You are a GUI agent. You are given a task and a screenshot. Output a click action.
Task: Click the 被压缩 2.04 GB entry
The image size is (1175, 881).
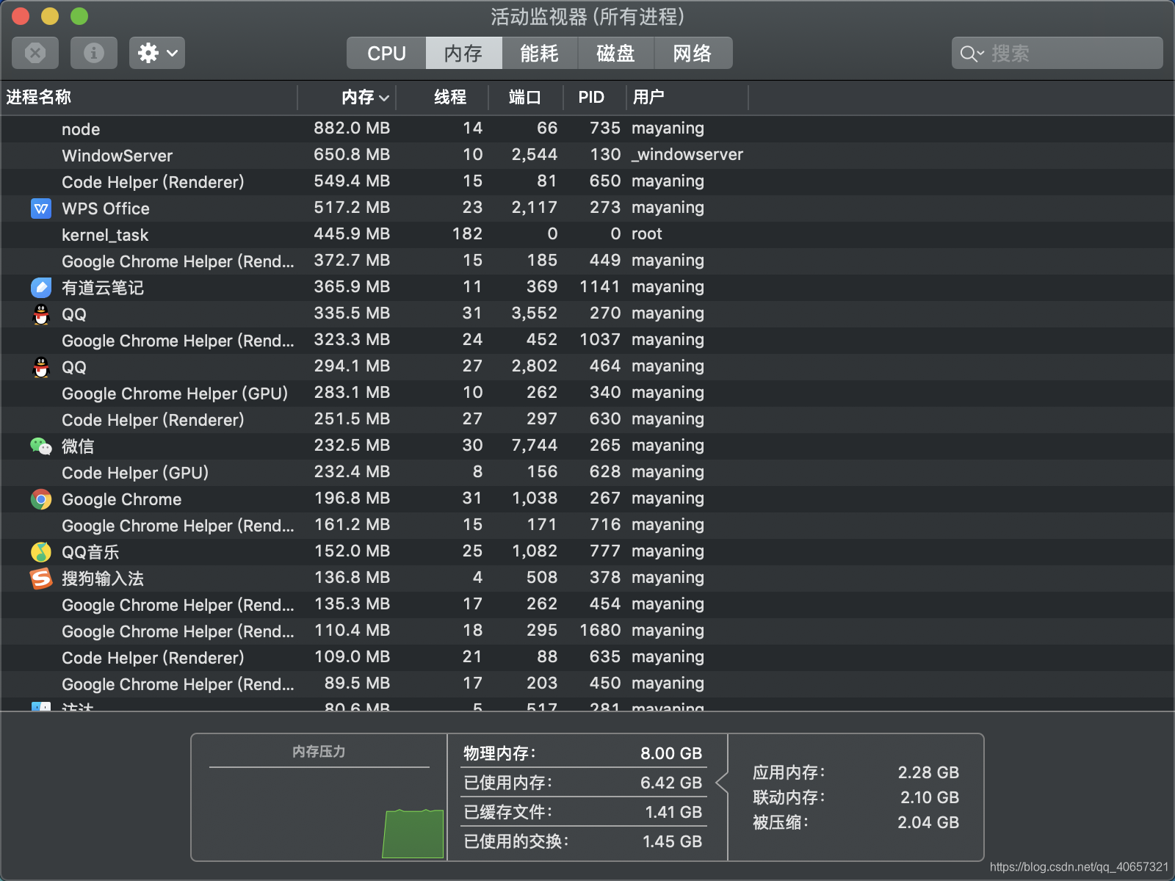[856, 822]
